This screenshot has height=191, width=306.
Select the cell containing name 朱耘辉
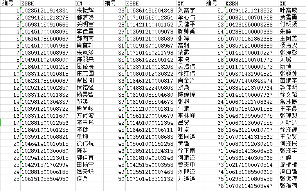(85, 11)
